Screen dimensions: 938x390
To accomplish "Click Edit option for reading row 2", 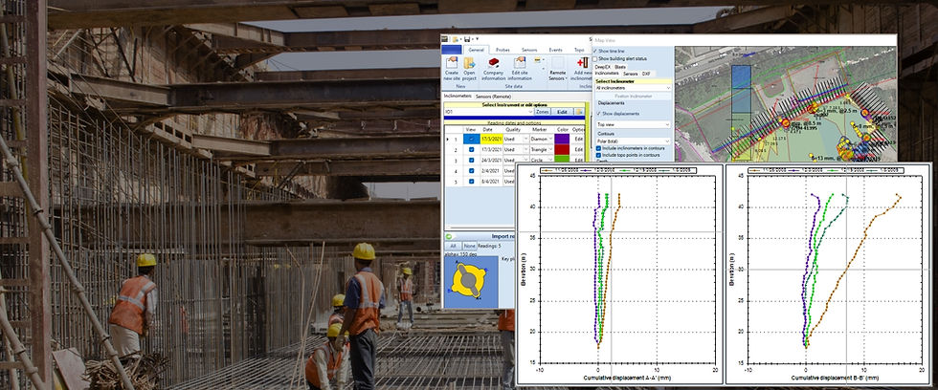I will click(x=579, y=149).
